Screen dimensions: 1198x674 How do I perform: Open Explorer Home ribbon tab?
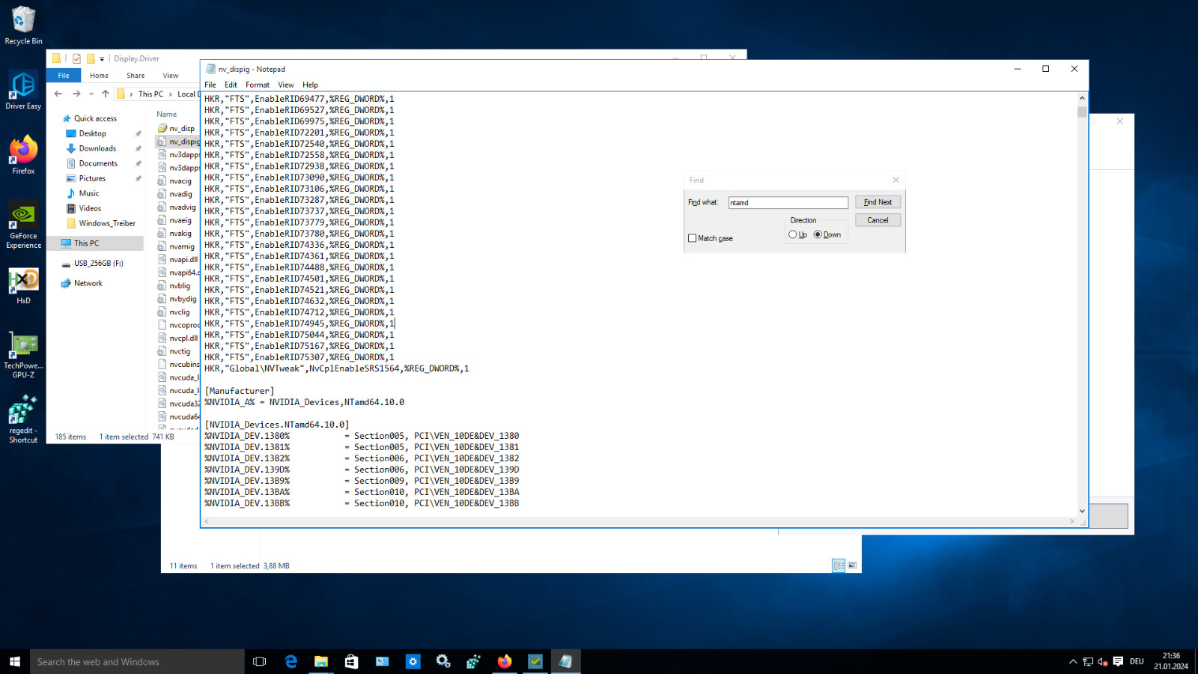click(99, 76)
